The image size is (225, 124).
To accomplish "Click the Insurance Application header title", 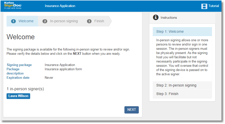I will pos(60,6).
